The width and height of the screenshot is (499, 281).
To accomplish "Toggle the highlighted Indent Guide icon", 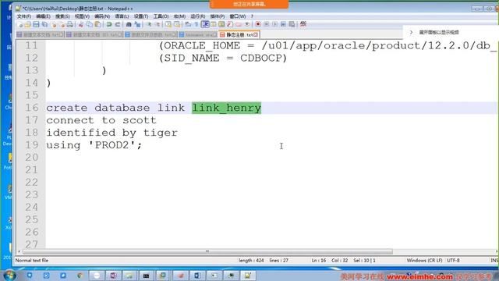I will pyautogui.click(x=205, y=24).
